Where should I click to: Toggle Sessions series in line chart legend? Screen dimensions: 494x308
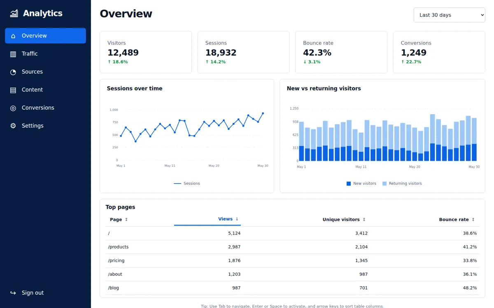point(187,184)
